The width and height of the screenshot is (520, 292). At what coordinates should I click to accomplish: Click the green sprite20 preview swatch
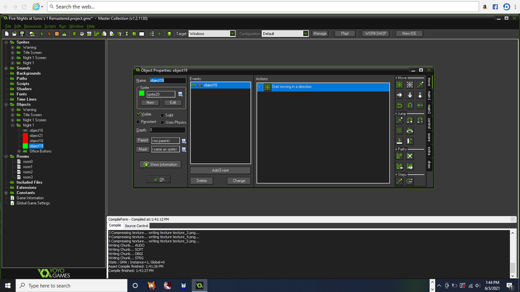point(142,93)
